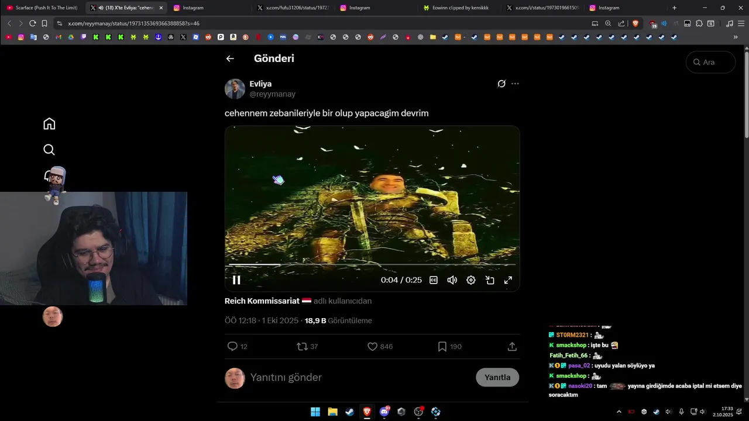Image resolution: width=749 pixels, height=421 pixels.
Task: Open browser extensions puzzle icon
Action: [x=699, y=23]
